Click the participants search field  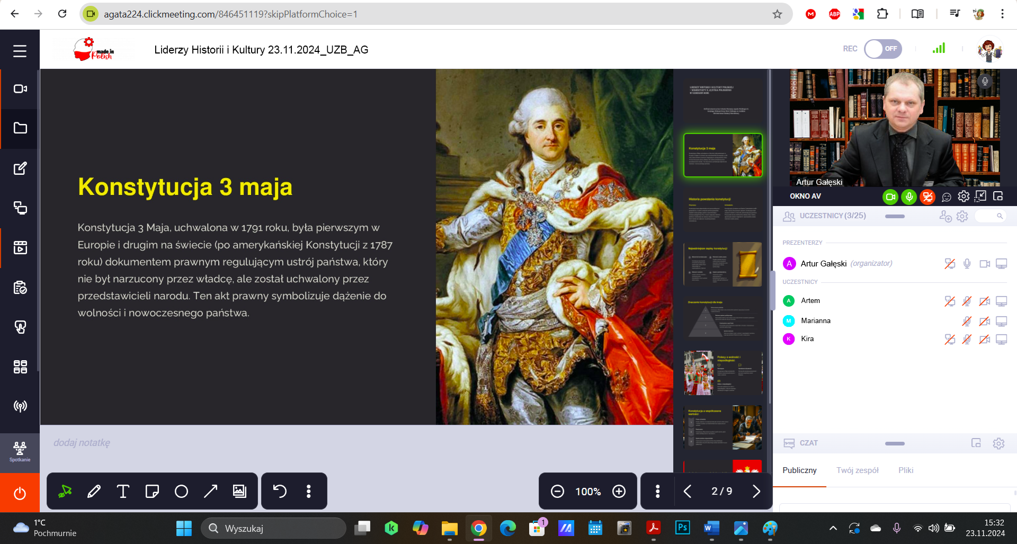pyautogui.click(x=991, y=216)
